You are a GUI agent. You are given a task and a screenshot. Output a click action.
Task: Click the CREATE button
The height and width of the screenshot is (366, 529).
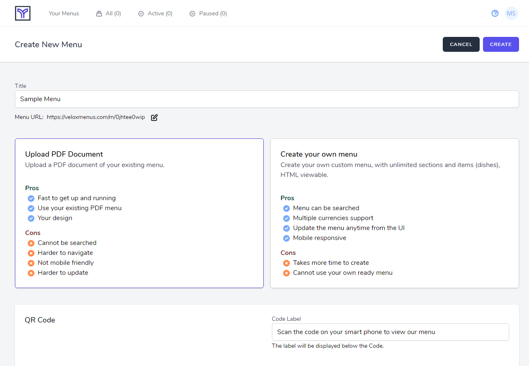point(501,44)
